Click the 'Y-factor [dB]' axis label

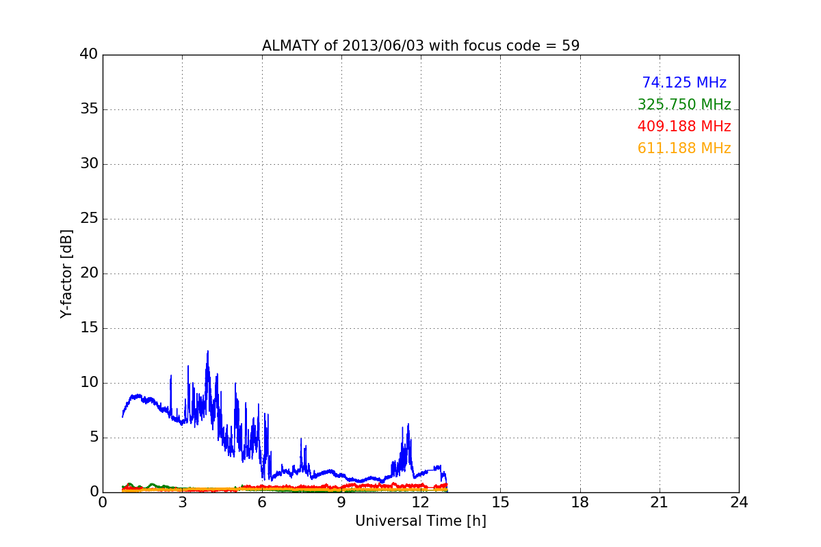[66, 273]
